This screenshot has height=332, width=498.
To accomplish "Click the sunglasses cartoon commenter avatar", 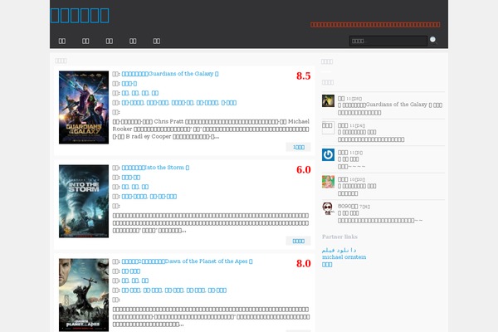I will click(x=328, y=207).
